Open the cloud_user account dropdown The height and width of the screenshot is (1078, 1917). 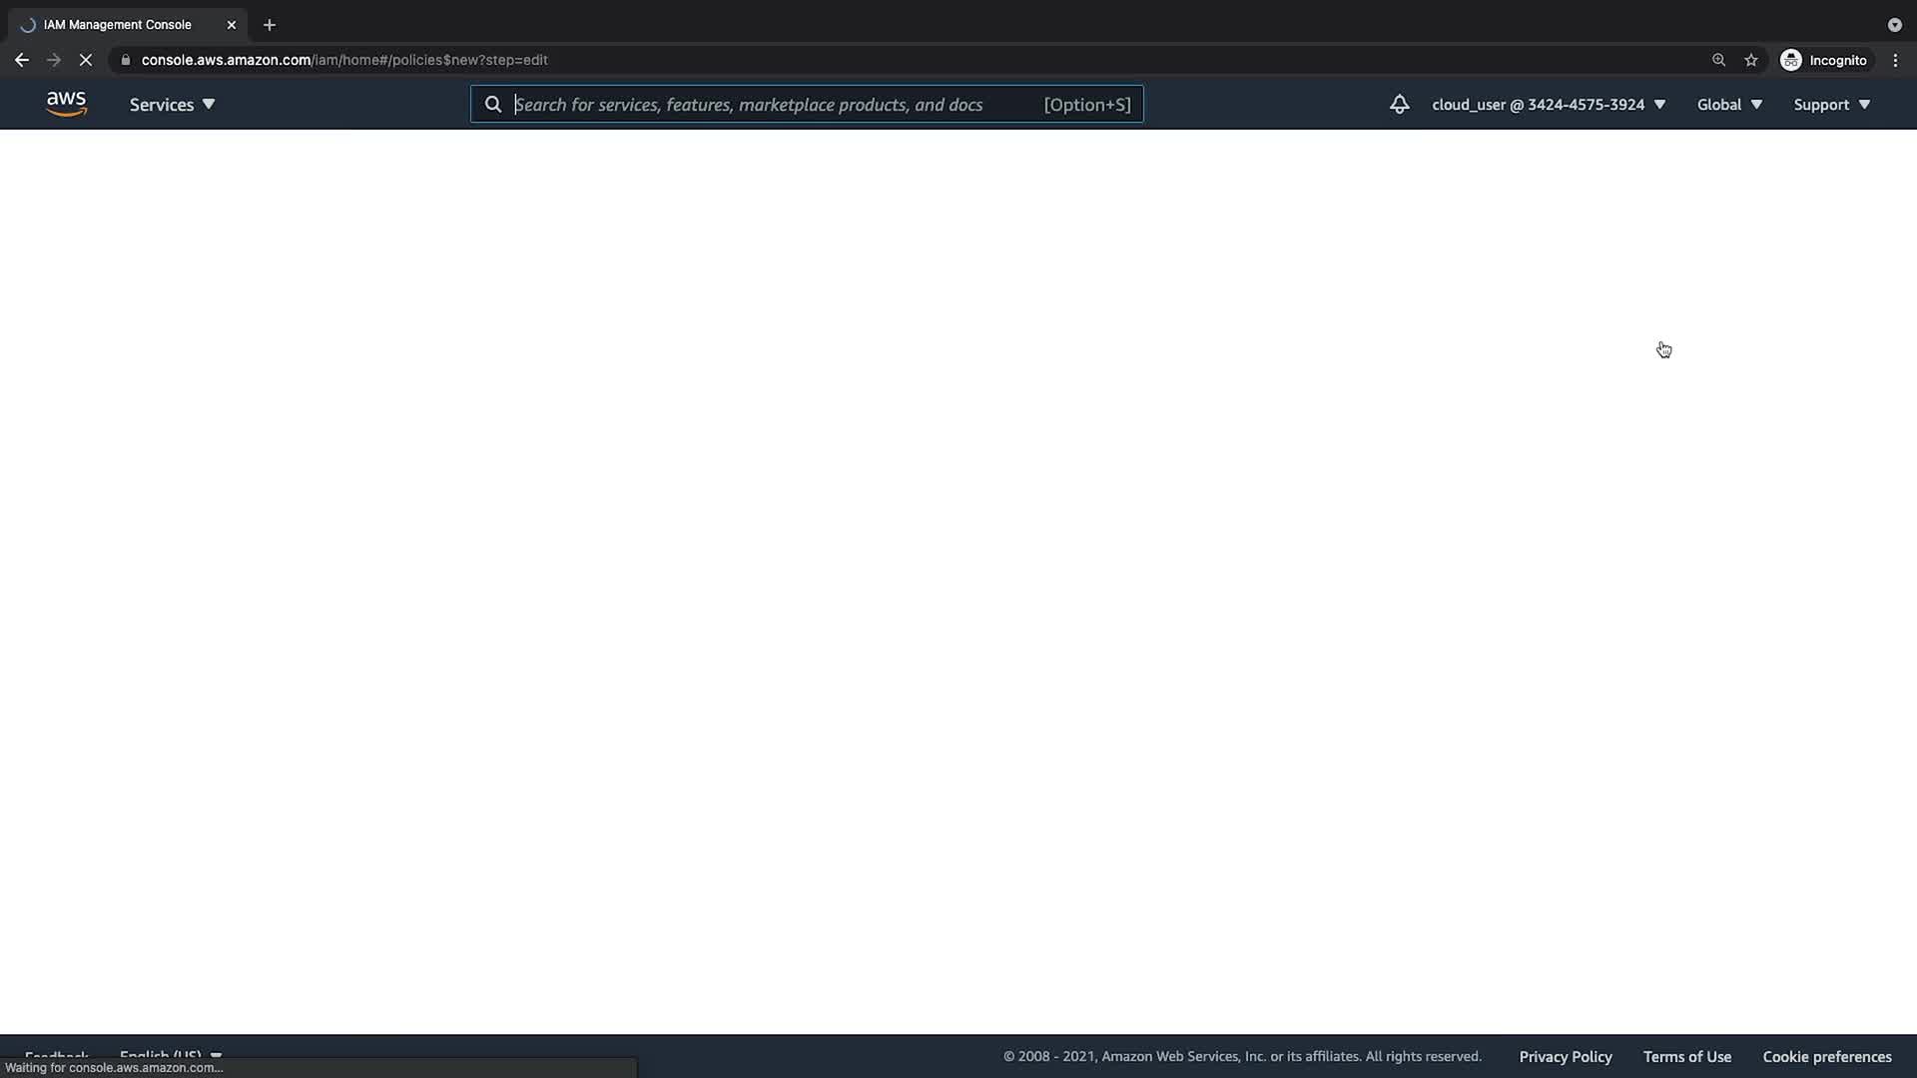click(1548, 104)
